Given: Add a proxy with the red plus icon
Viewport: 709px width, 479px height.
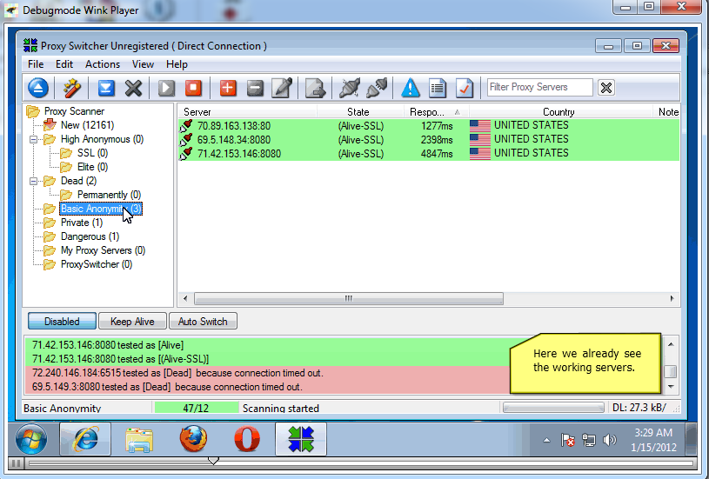Looking at the screenshot, I should [228, 88].
